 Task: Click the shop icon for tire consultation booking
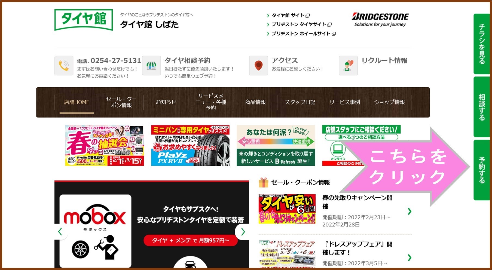pos(151,66)
